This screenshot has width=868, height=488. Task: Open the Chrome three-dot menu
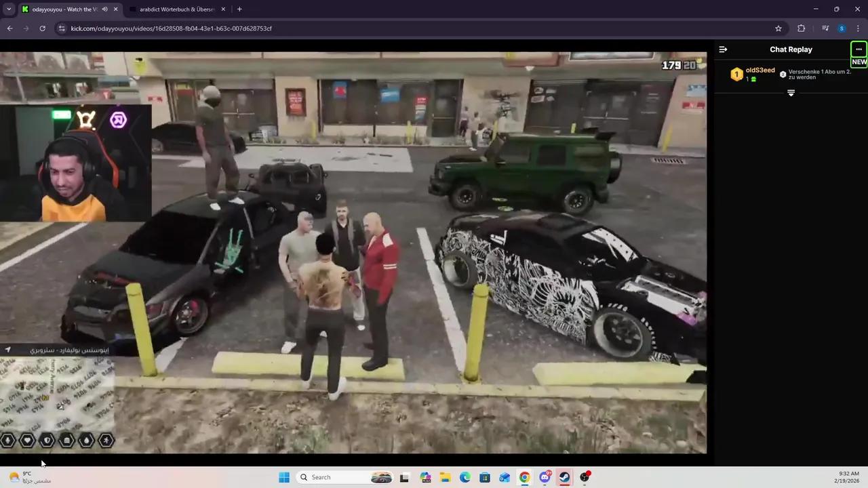[858, 28]
